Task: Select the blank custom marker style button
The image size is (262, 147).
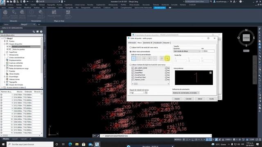Action: (x=139, y=58)
